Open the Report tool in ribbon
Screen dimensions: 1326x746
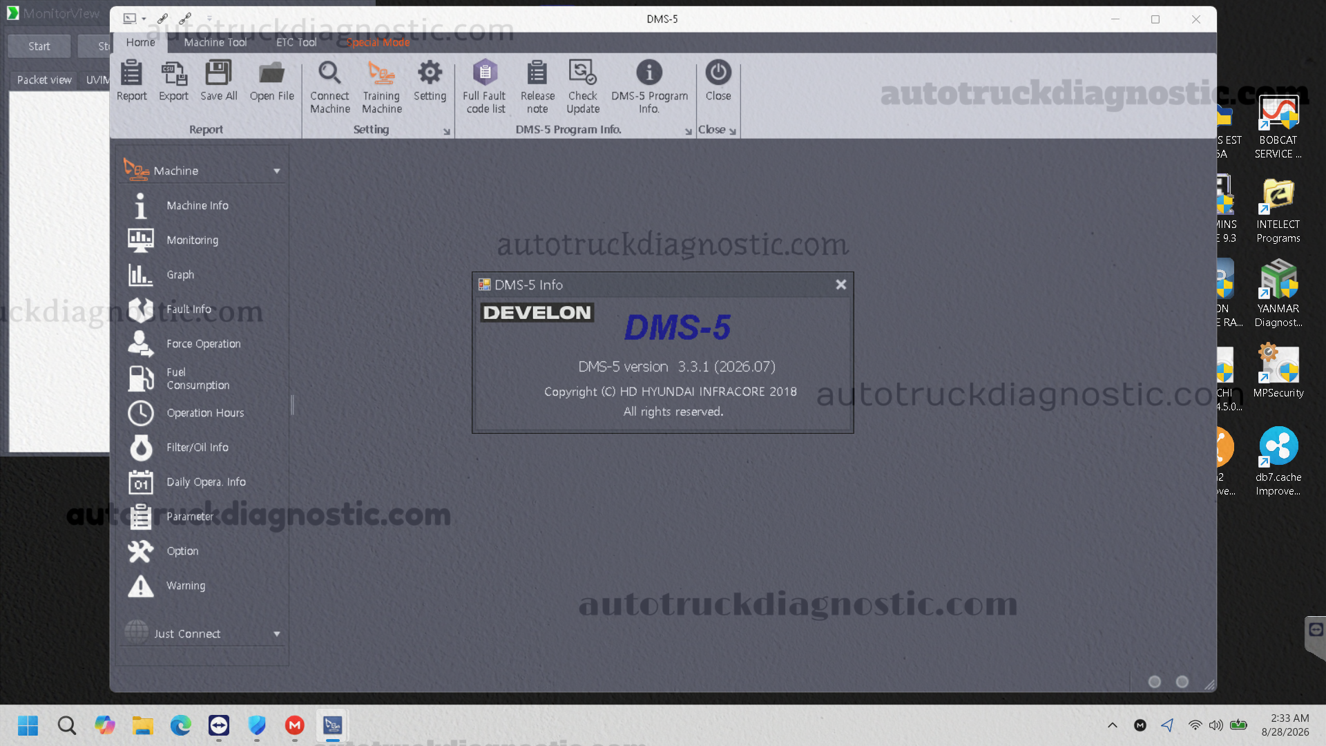pos(131,82)
